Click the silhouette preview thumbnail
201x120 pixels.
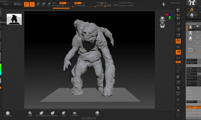14,19
